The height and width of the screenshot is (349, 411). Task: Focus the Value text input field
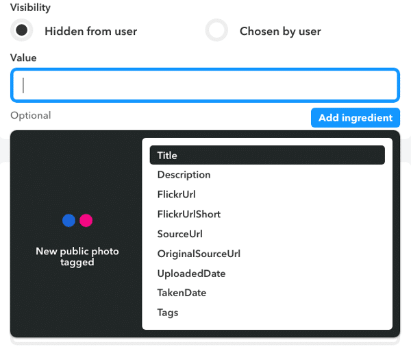click(x=205, y=85)
